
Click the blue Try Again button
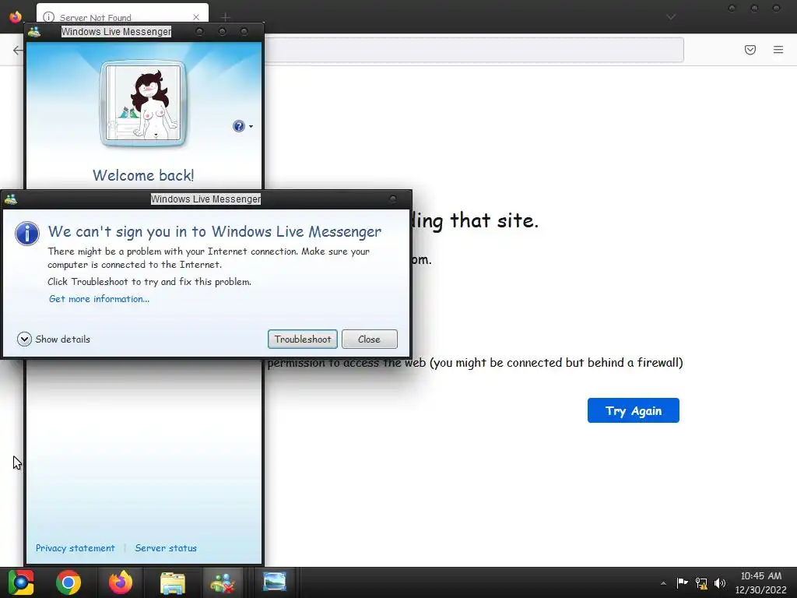tap(634, 410)
